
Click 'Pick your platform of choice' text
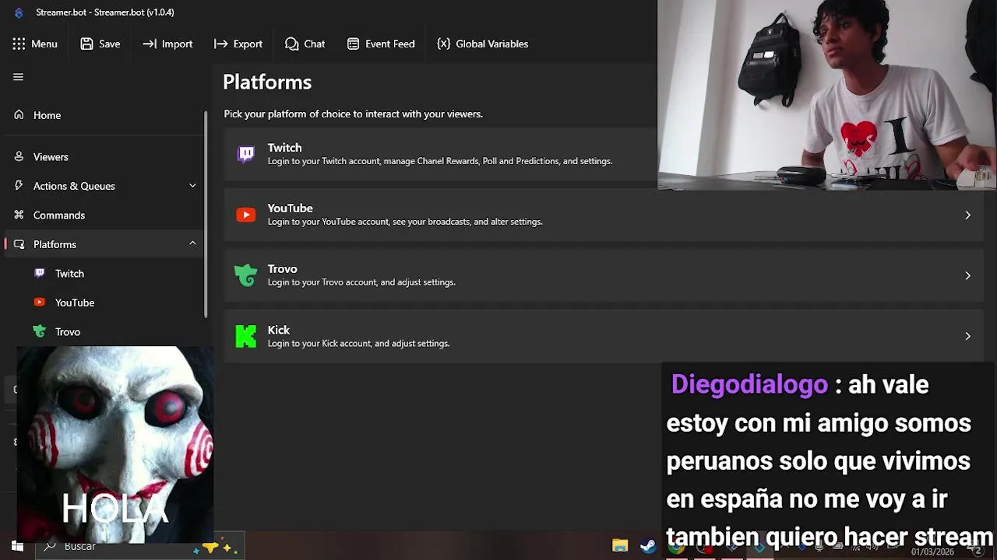(x=354, y=114)
